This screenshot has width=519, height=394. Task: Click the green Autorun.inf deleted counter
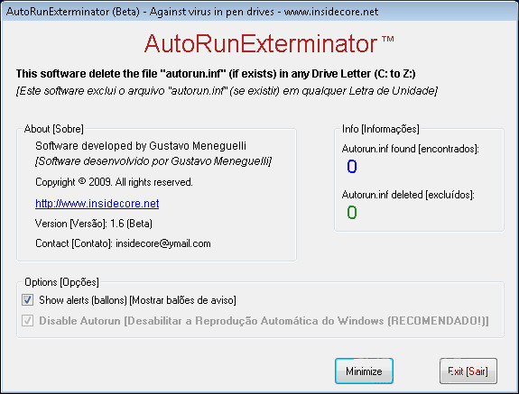coord(351,212)
